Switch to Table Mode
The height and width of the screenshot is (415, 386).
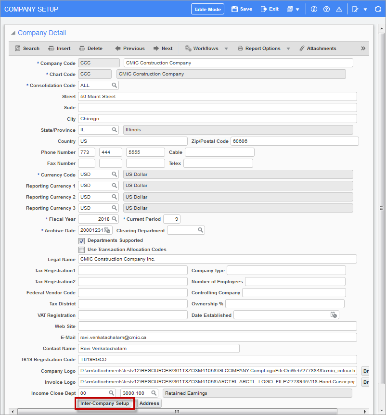[x=208, y=9]
